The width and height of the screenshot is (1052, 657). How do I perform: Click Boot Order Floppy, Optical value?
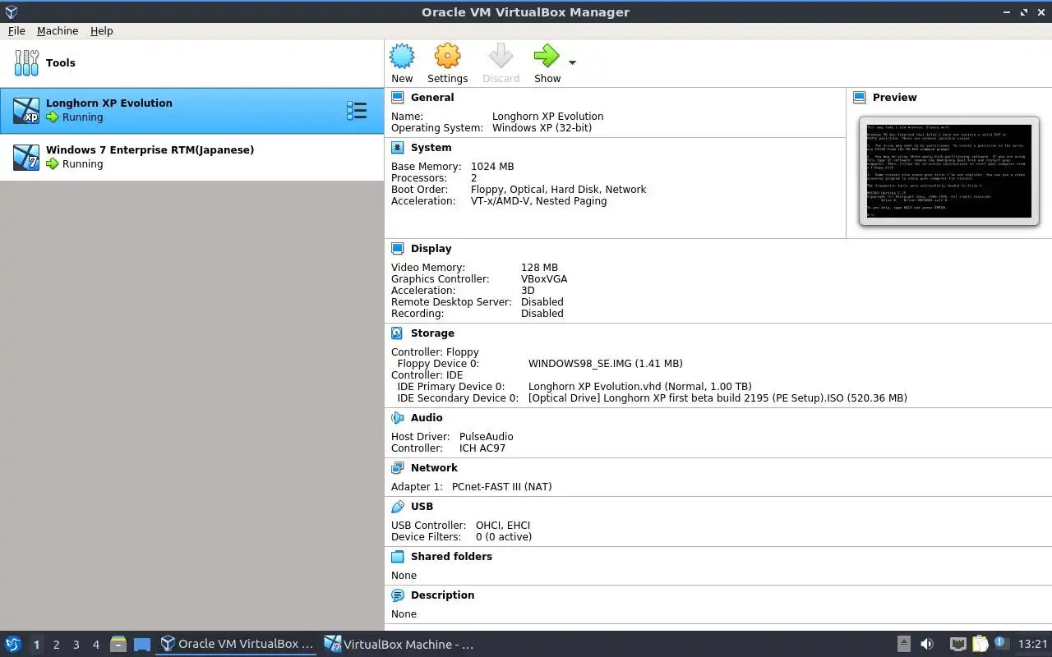point(558,189)
